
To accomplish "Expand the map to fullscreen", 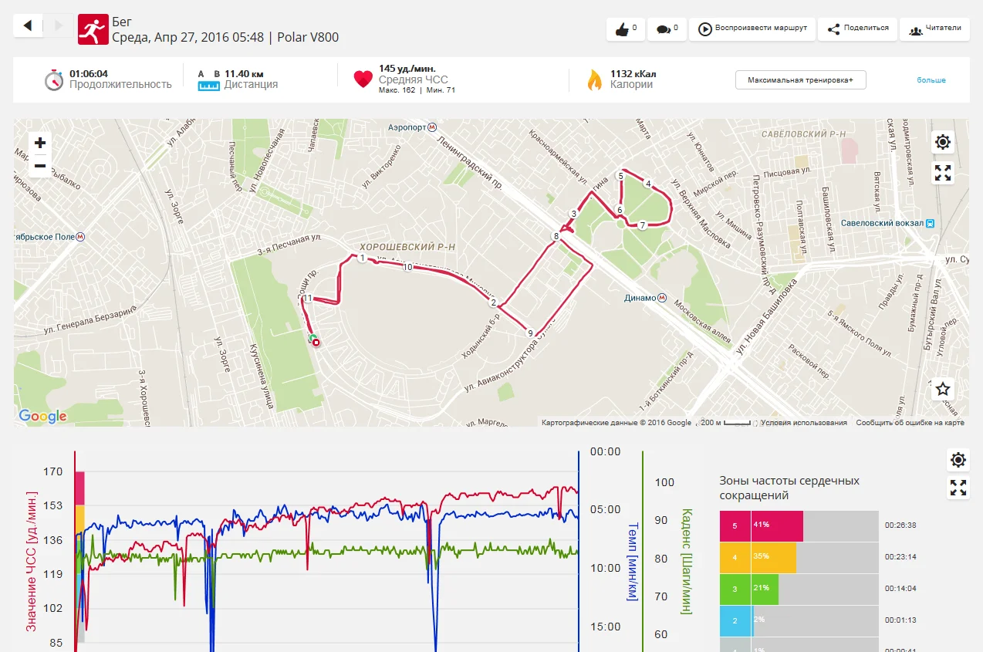I will tap(943, 173).
